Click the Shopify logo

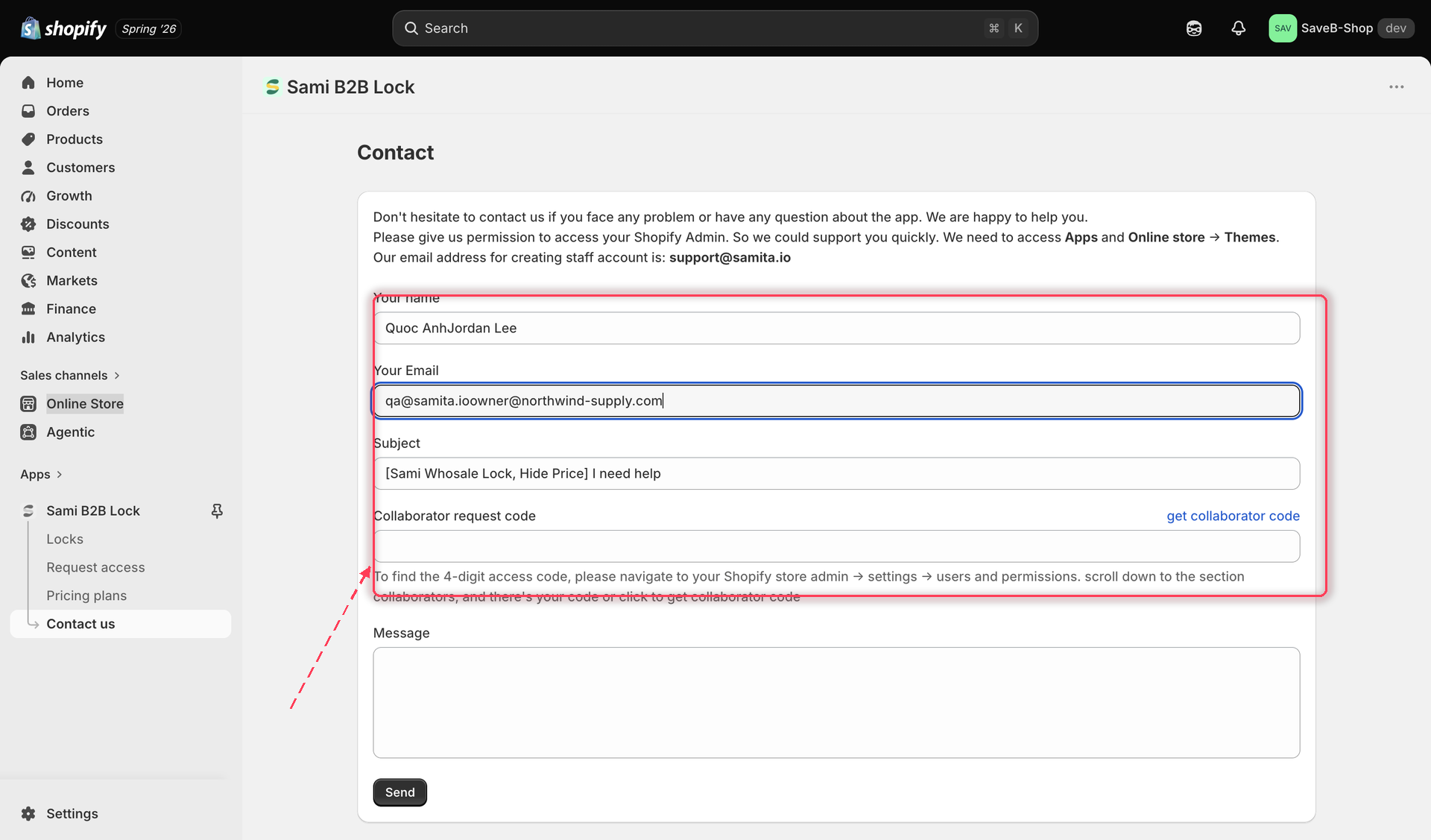[x=63, y=28]
